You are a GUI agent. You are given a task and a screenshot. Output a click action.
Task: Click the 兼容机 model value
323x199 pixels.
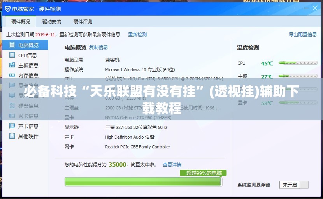click(112, 60)
